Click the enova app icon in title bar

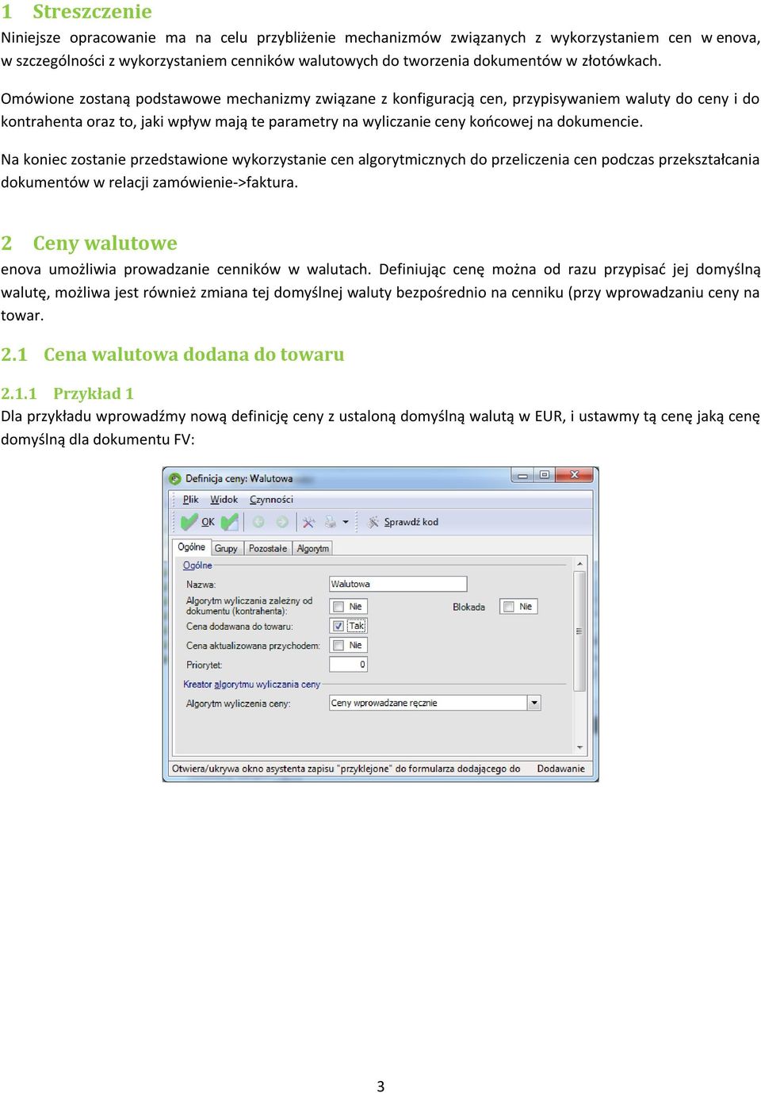point(174,477)
